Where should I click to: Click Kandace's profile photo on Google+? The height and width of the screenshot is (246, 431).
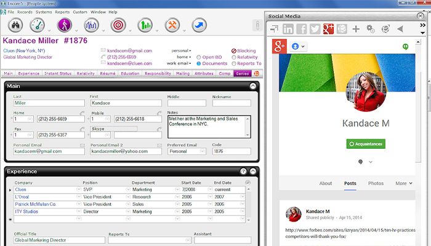366,92
